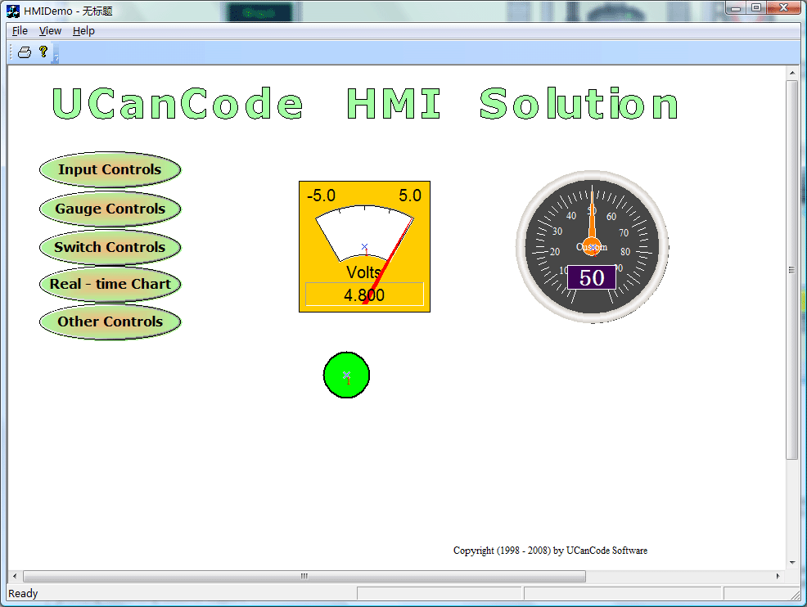Click the scroll up arrow
Image resolution: width=807 pixels, height=607 pixels.
click(792, 73)
